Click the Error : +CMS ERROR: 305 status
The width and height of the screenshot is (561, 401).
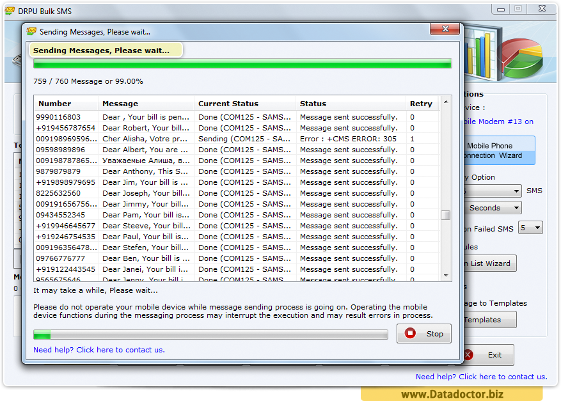click(348, 139)
